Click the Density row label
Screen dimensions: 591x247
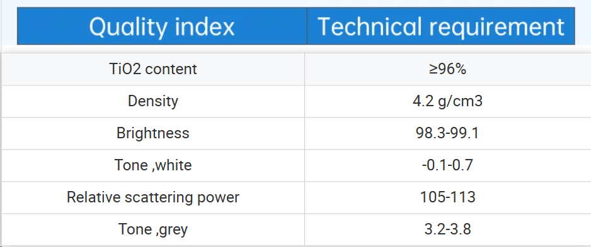click(x=153, y=101)
